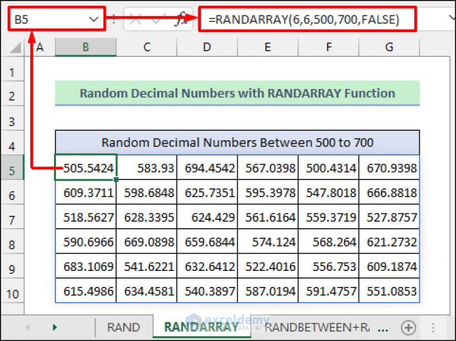Click the Insert Function fx icon
Image resolution: width=456 pixels, height=341 pixels.
coord(181,20)
